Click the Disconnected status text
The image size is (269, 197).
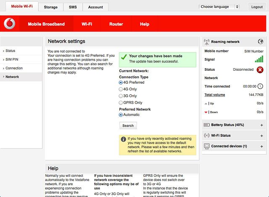243,69
